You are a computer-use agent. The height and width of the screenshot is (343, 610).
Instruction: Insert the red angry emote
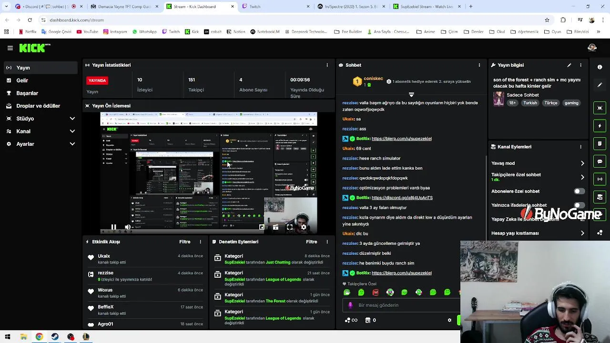(376, 292)
